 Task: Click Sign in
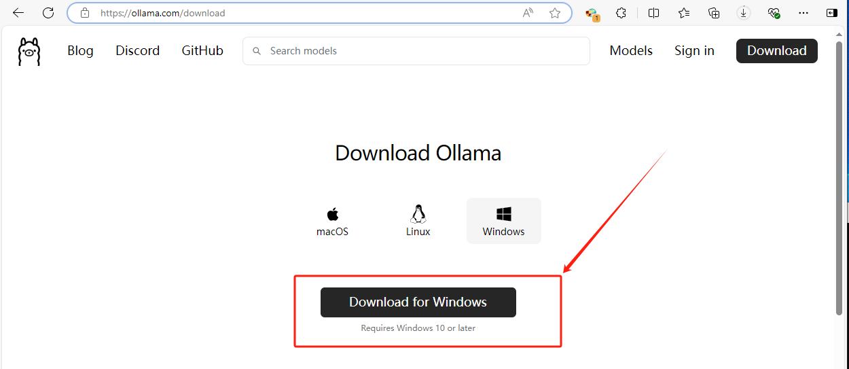point(694,51)
